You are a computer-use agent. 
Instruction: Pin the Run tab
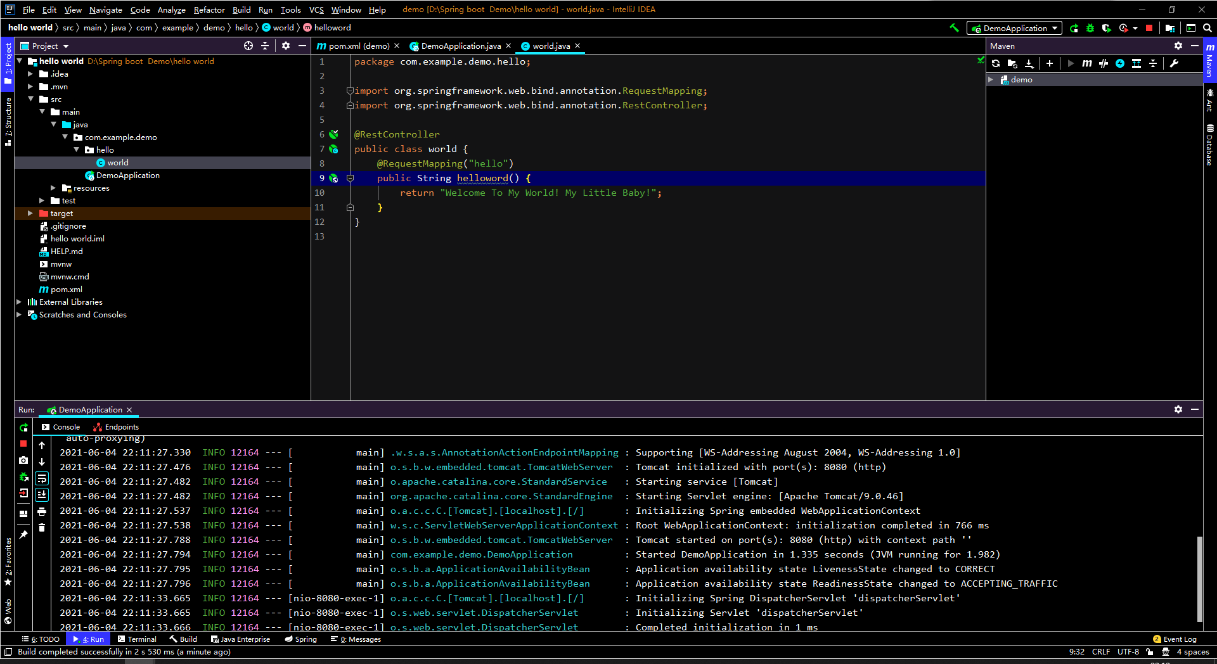point(23,535)
